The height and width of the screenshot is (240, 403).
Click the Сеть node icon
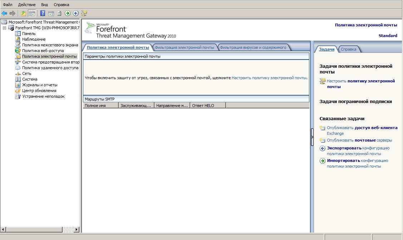click(x=18, y=73)
